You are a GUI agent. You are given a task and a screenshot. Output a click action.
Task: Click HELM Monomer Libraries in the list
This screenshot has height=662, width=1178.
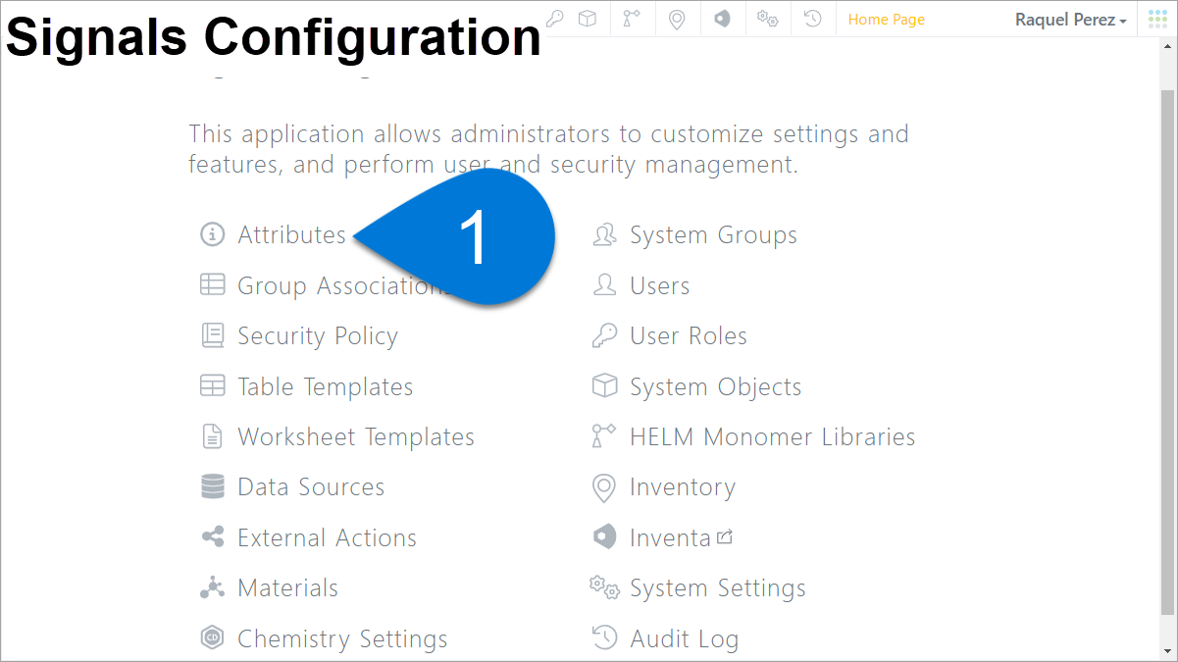(x=773, y=437)
